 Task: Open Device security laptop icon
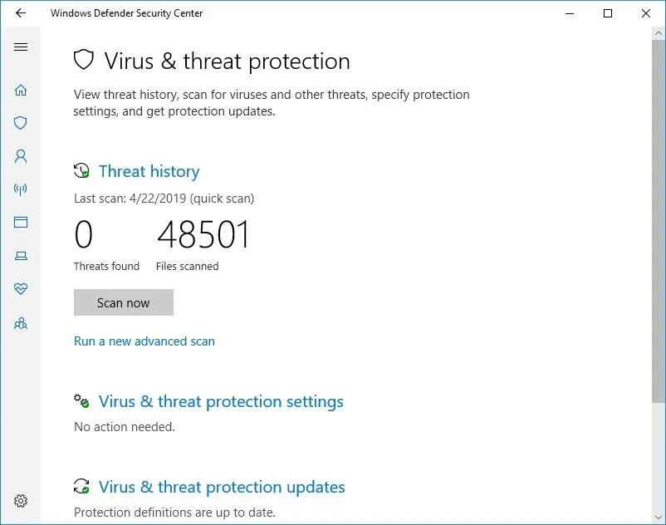point(21,256)
